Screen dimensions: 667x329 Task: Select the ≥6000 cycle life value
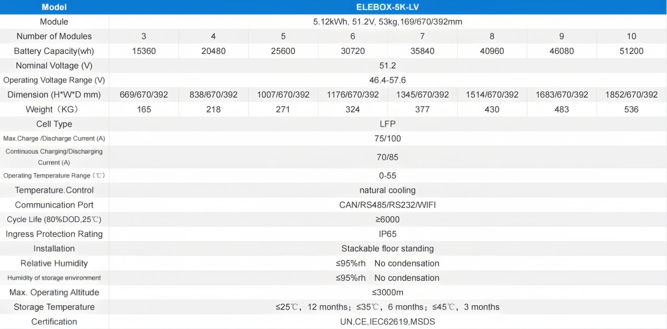(387, 219)
